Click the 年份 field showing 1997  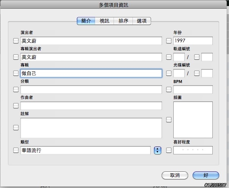pyautogui.click(x=193, y=41)
